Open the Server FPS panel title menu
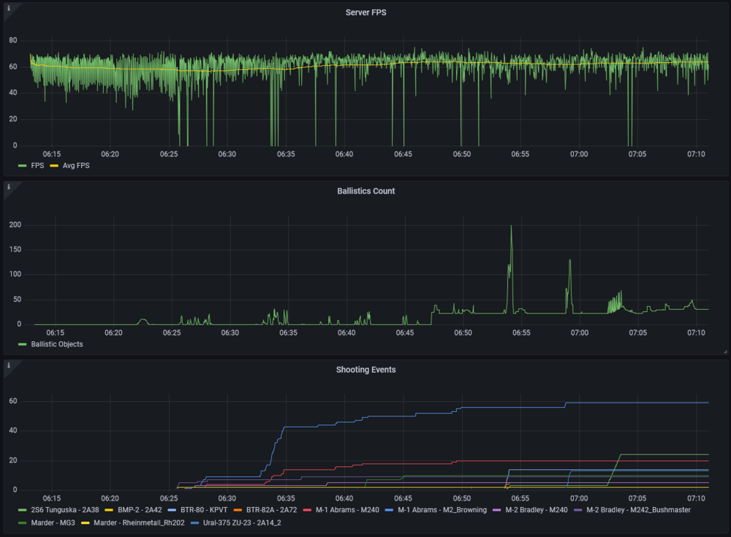 pyautogui.click(x=365, y=12)
